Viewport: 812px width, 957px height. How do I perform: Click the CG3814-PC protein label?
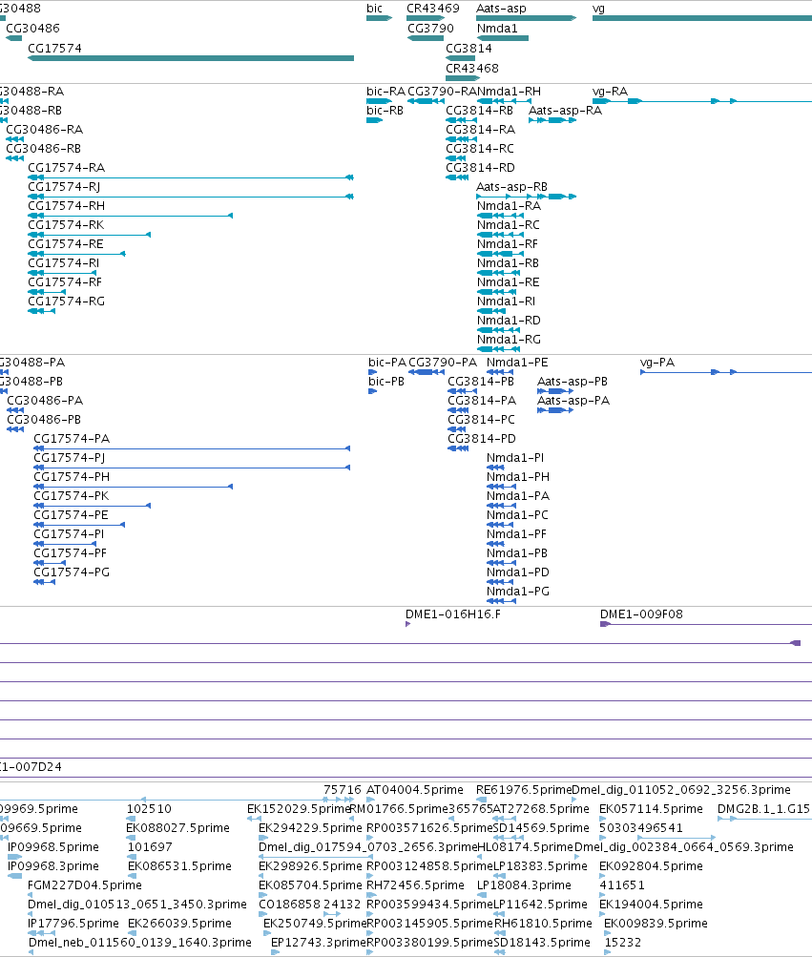point(481,419)
